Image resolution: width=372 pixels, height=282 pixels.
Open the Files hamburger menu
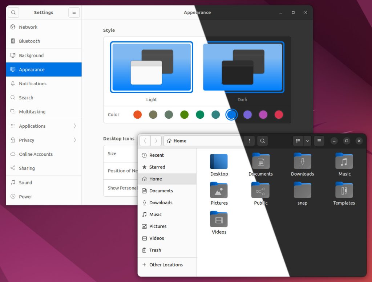coord(319,141)
